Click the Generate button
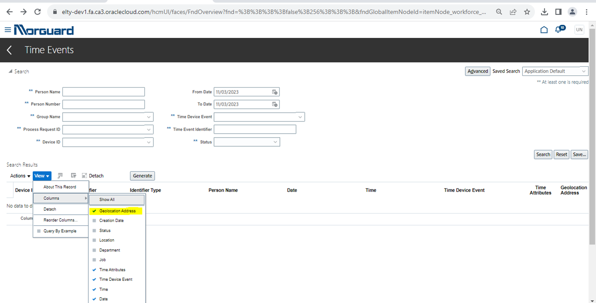 [143, 176]
